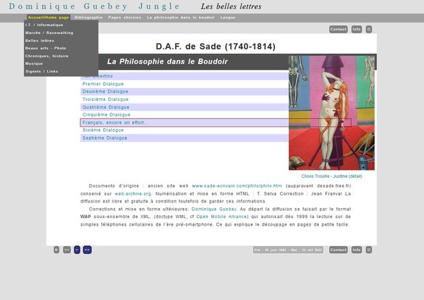
Task: Open the web.archive.org link
Action: (133, 194)
